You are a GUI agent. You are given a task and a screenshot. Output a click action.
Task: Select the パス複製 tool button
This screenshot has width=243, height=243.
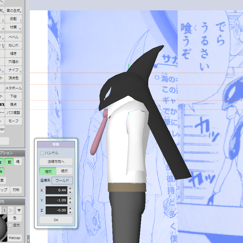[13, 113]
